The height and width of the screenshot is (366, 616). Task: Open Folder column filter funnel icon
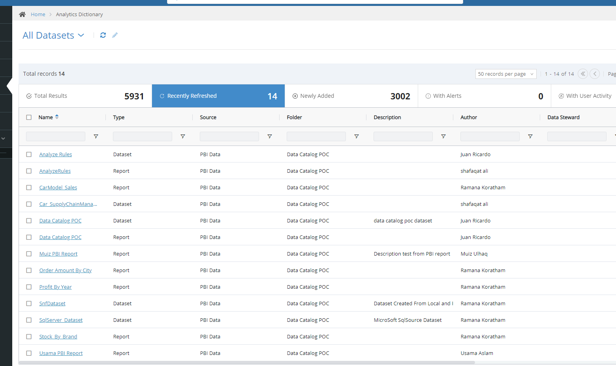[x=357, y=136]
